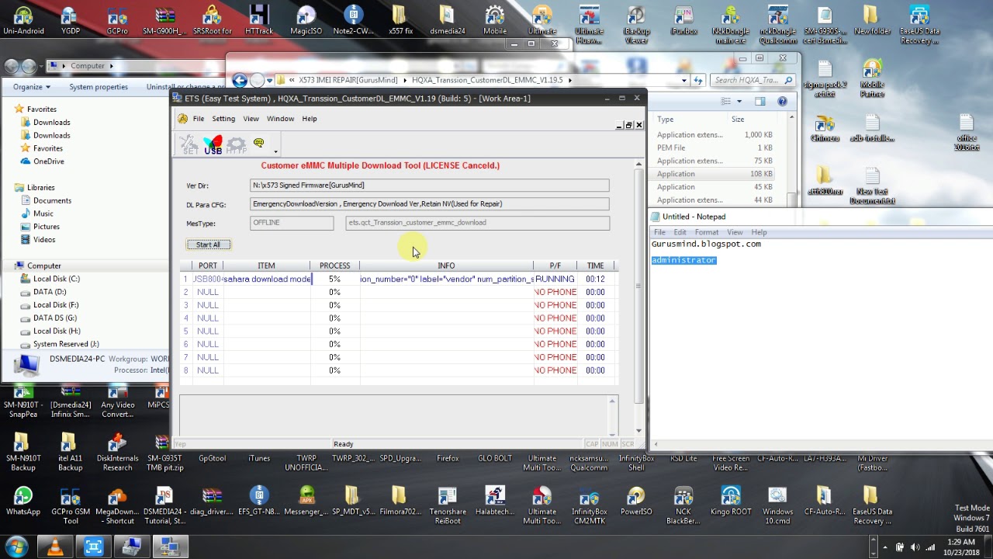Open Notepad Edit menu
The width and height of the screenshot is (993, 559).
[680, 232]
